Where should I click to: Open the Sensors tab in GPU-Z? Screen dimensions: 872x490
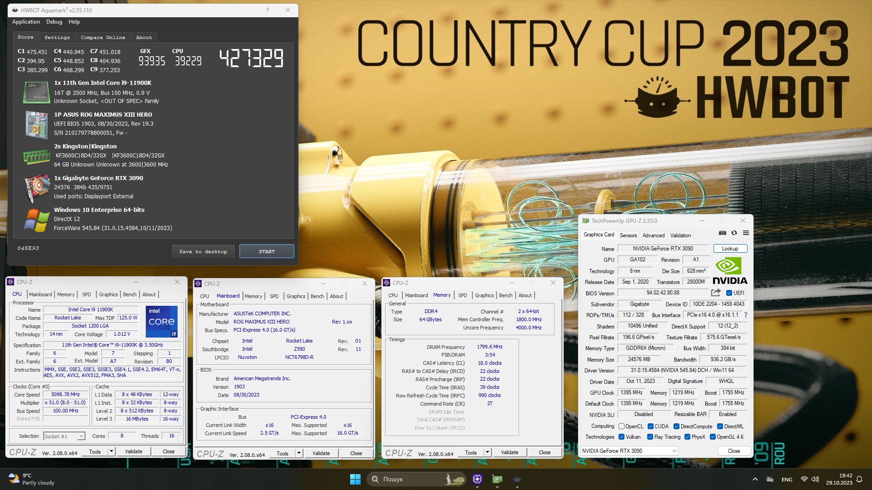(x=628, y=235)
